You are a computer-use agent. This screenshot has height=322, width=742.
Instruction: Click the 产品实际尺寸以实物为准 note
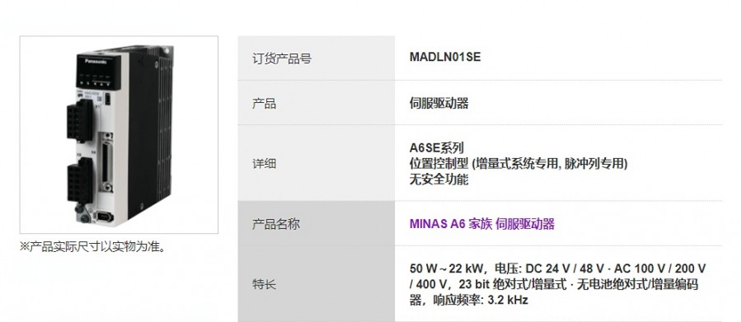93,247
